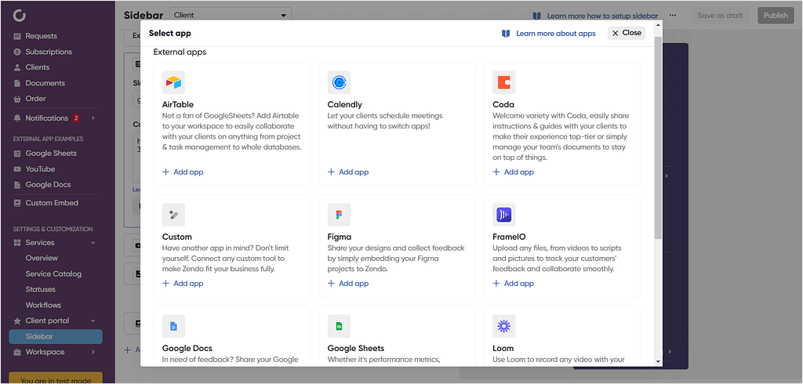This screenshot has width=803, height=384.
Task: Click the AirTable app icon
Action: point(173,82)
